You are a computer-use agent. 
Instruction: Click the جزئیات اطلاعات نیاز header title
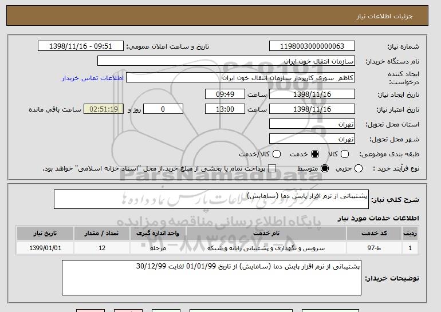384,16
